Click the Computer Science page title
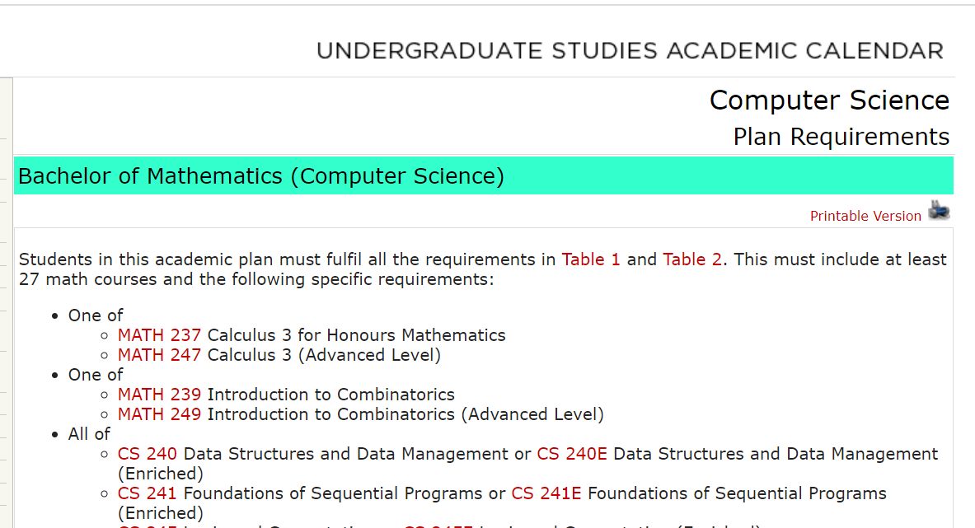 [x=829, y=100]
